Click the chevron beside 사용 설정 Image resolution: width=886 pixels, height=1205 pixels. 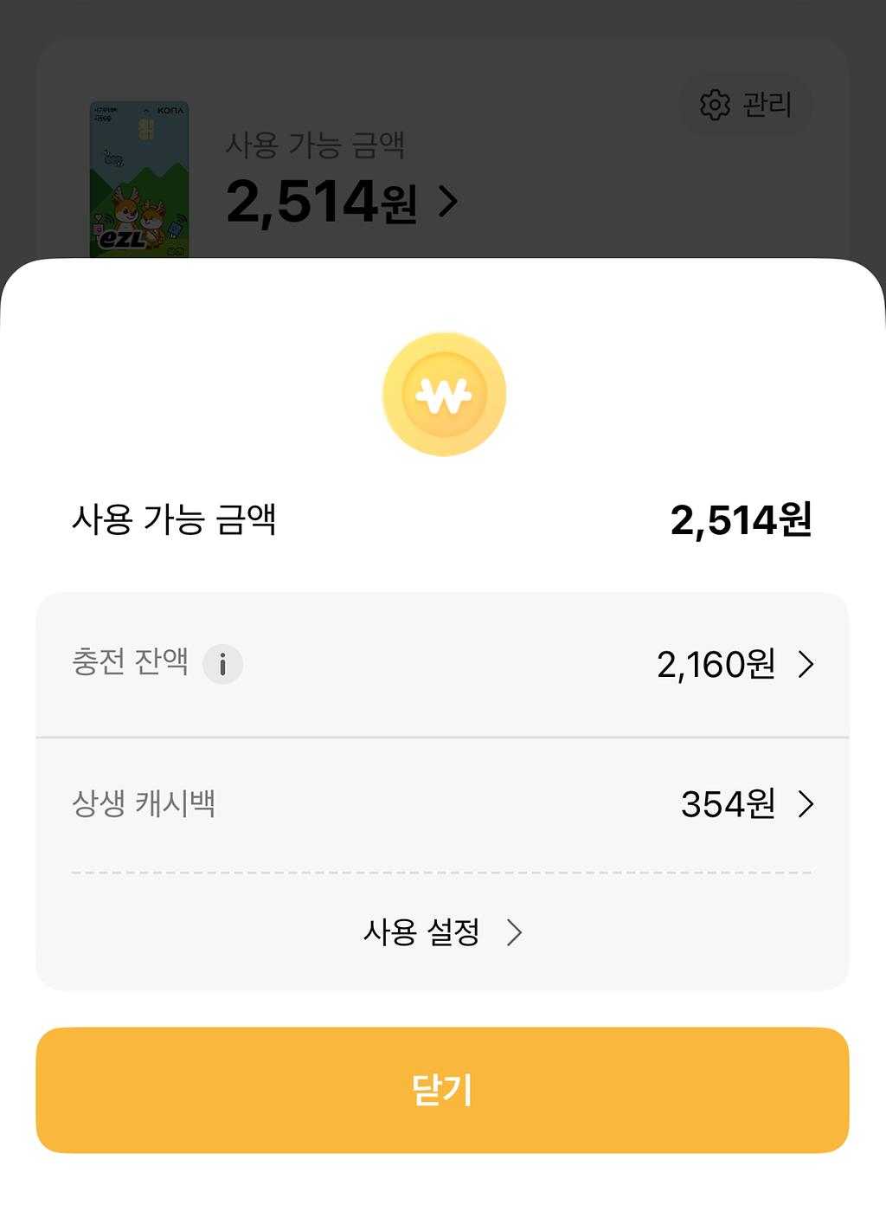(x=515, y=932)
